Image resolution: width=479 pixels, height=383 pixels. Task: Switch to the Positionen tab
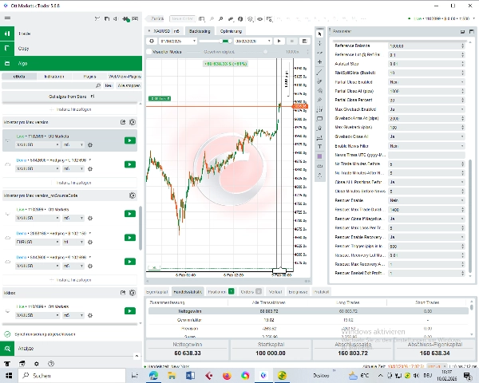(x=220, y=292)
